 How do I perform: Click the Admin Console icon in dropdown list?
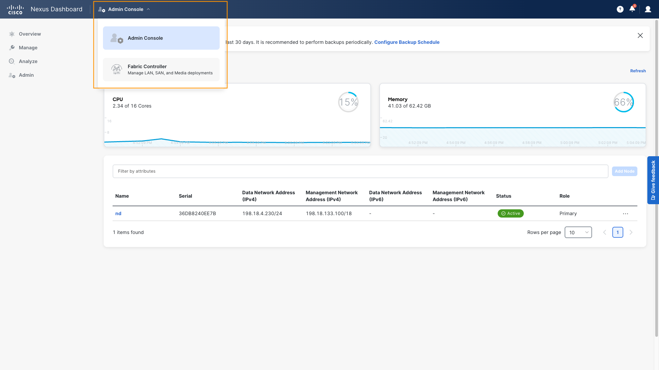pyautogui.click(x=117, y=38)
